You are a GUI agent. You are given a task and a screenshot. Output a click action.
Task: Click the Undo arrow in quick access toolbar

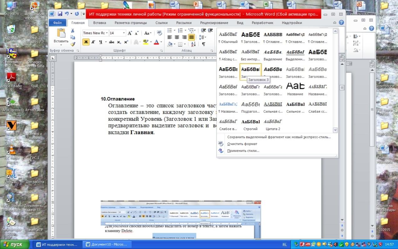pos(66,14)
